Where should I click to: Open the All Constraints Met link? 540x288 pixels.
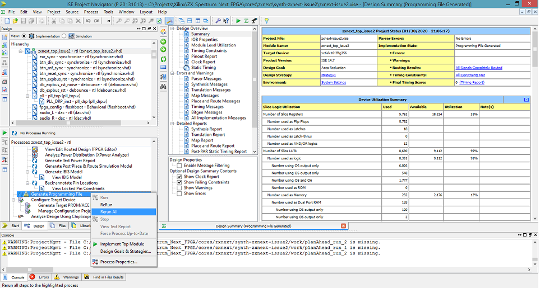tap(470, 75)
